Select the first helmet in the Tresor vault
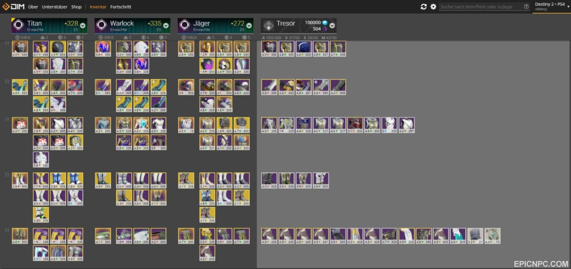This screenshot has height=269, width=571. 269,49
